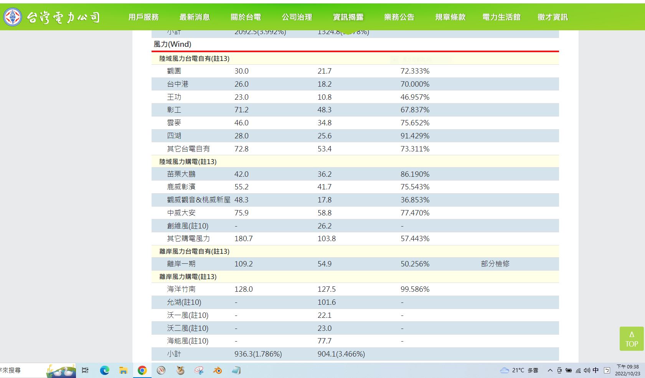This screenshot has width=645, height=378.
Task: Select the 沃二風(註10) row name
Action: click(188, 328)
